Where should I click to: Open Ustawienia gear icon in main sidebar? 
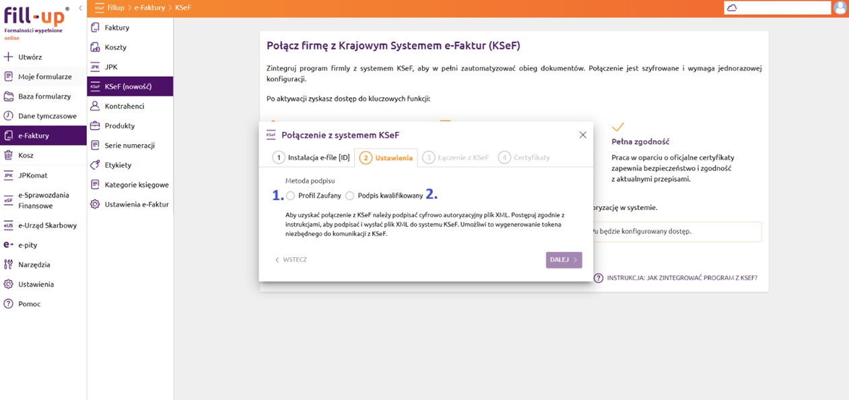(x=9, y=284)
